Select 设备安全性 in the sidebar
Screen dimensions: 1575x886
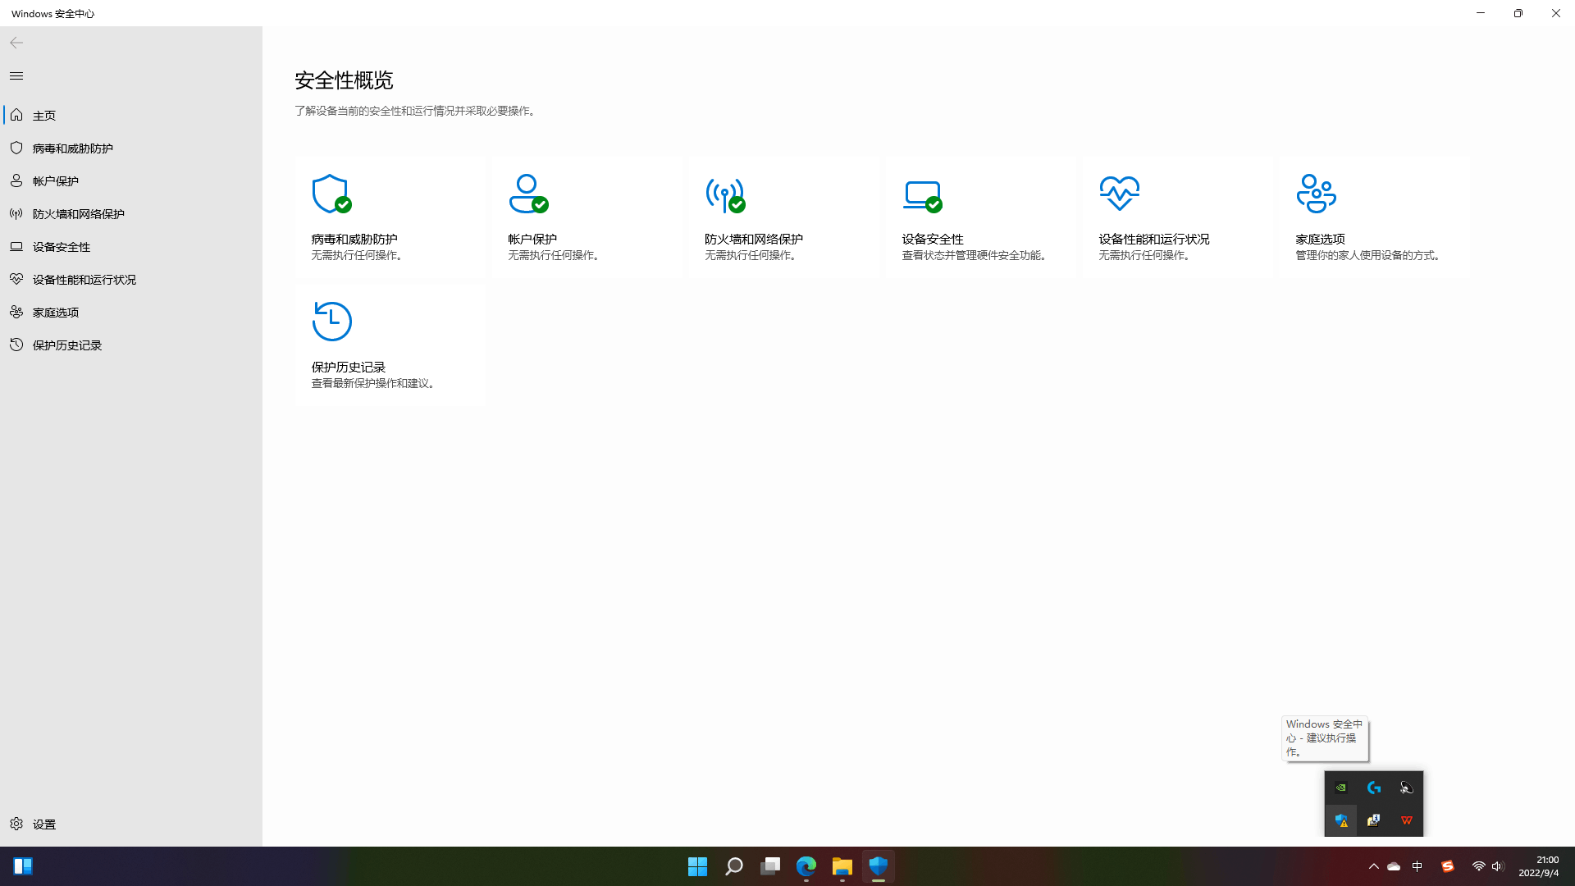coord(131,247)
